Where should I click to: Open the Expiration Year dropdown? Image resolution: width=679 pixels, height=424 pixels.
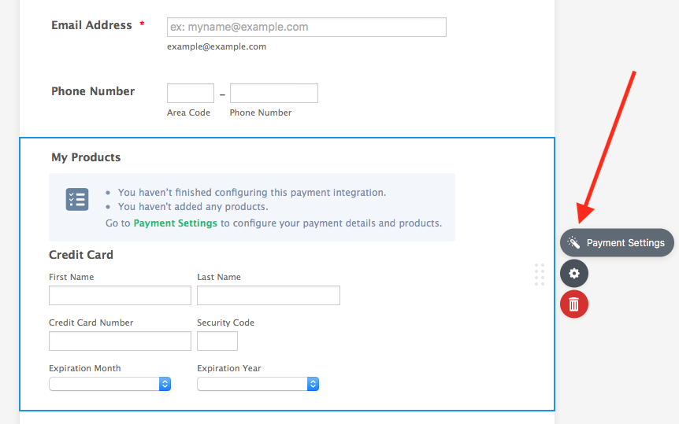tap(258, 384)
